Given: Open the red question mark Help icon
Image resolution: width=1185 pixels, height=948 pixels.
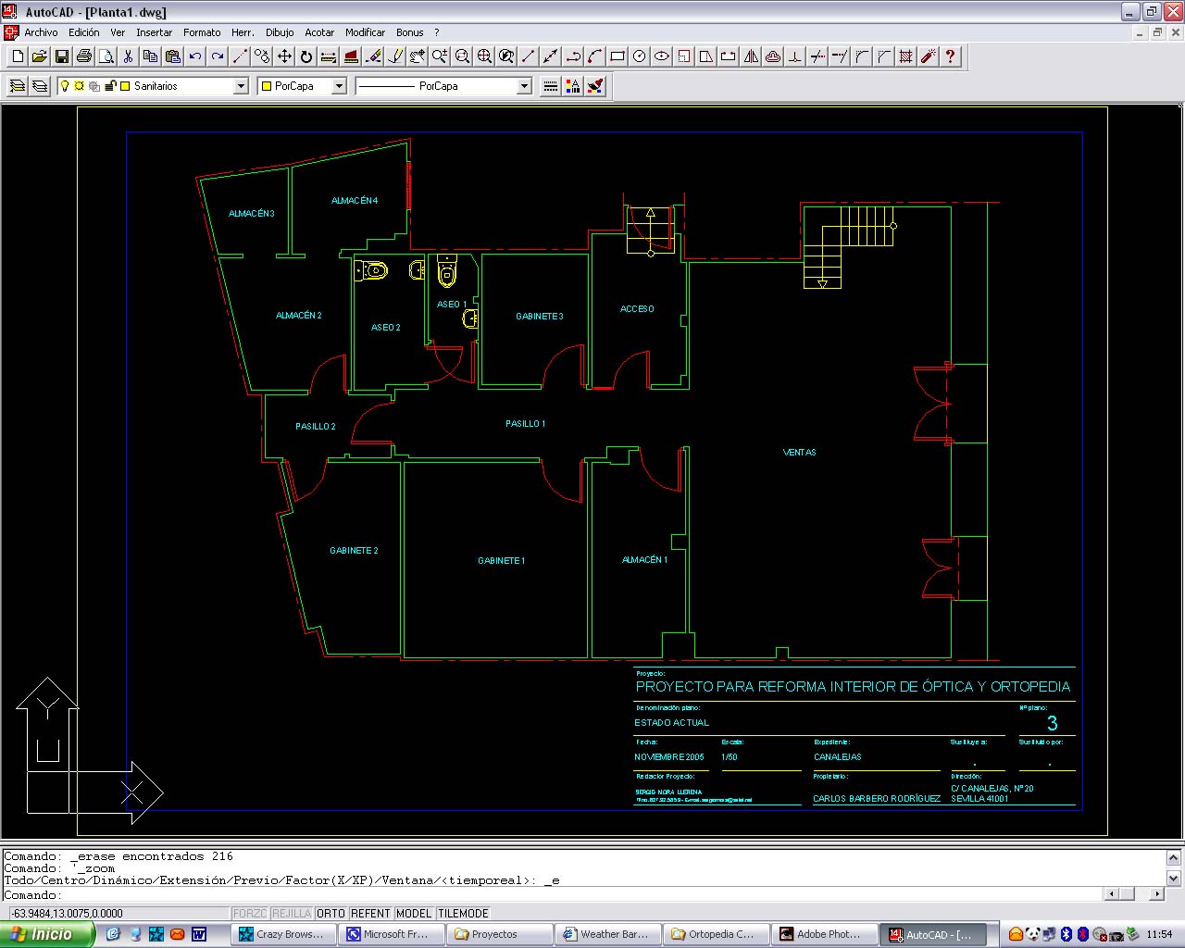Looking at the screenshot, I should pyautogui.click(x=950, y=56).
